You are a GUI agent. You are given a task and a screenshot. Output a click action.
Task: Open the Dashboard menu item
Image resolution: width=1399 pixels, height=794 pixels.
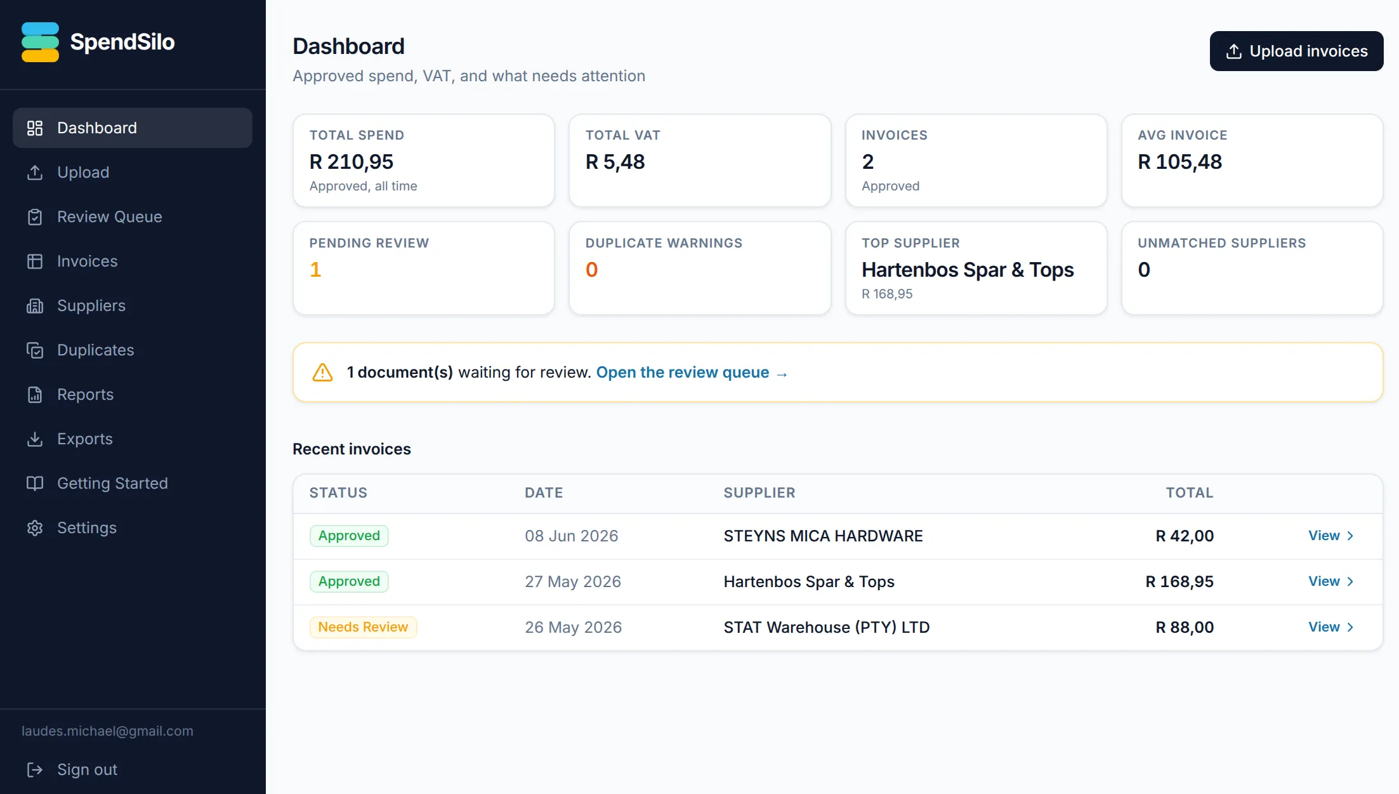133,128
